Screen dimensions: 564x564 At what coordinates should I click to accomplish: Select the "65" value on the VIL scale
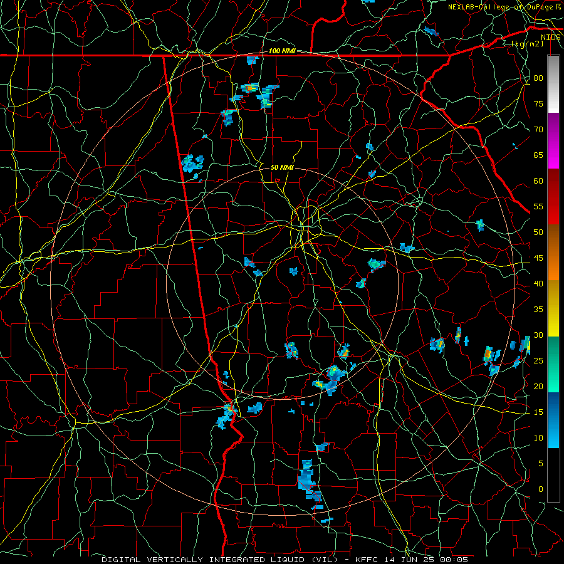pos(538,155)
